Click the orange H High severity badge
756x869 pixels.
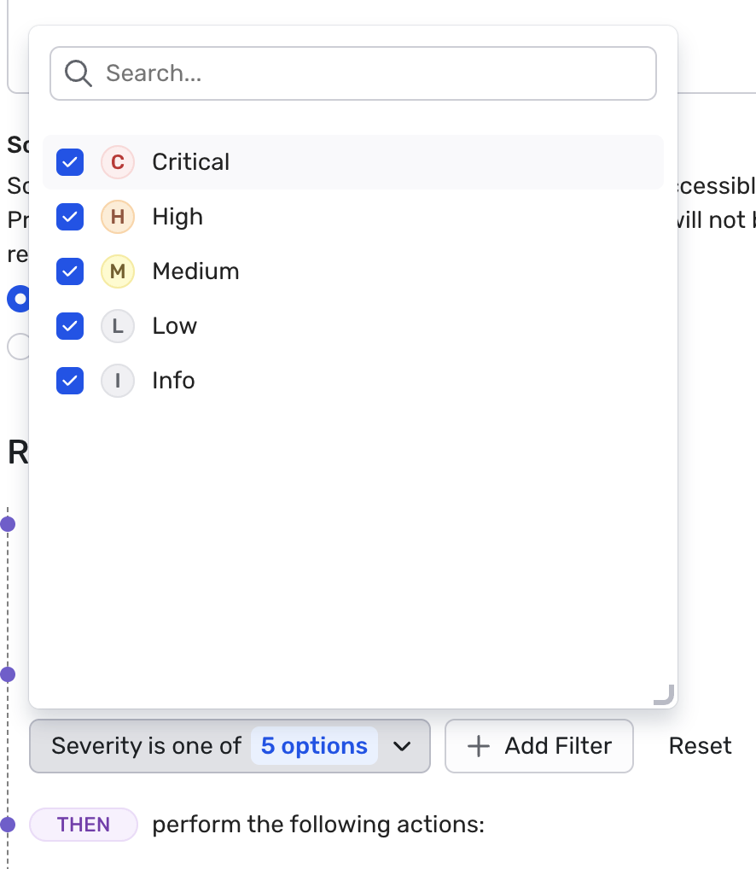pos(118,217)
